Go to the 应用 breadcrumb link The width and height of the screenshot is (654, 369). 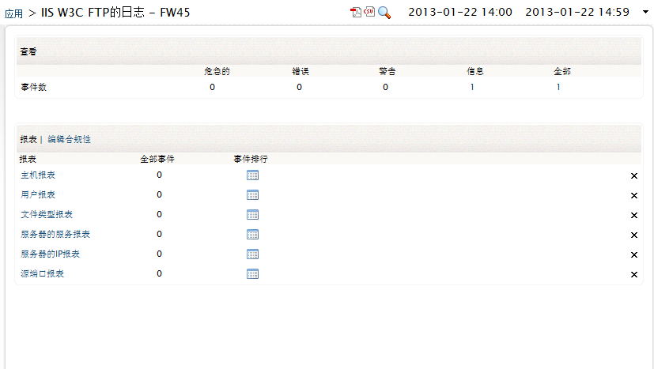pyautogui.click(x=13, y=13)
